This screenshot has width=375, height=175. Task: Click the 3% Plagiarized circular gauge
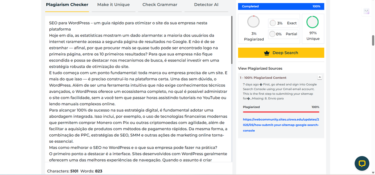[253, 22]
